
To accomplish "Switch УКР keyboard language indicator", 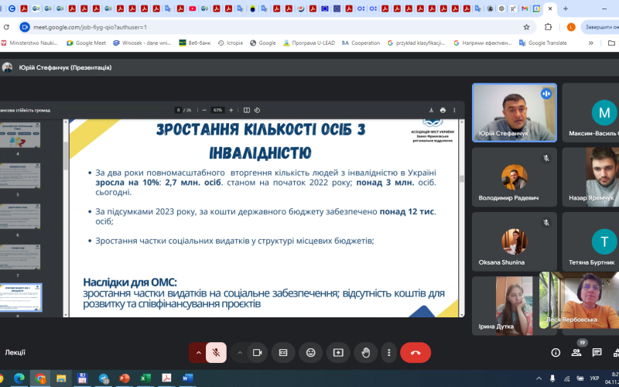I will pos(594,378).
